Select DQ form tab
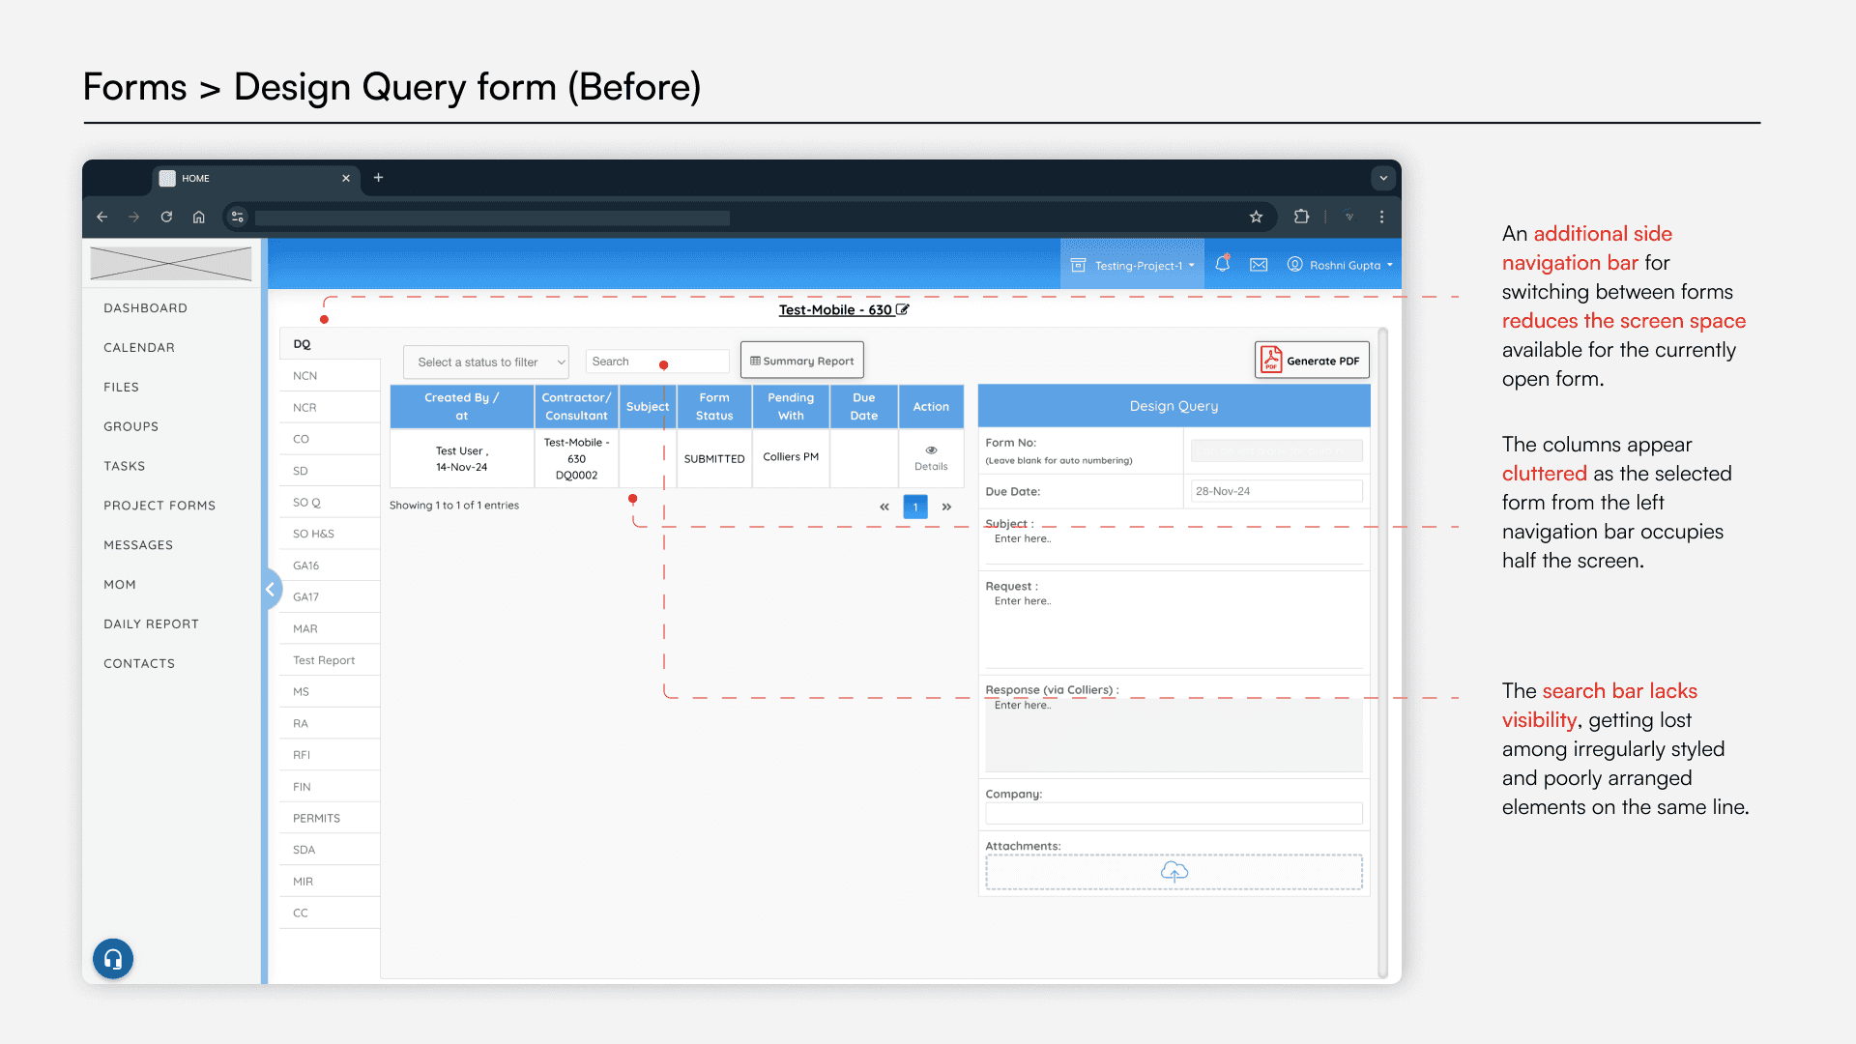This screenshot has height=1044, width=1856. (x=330, y=344)
